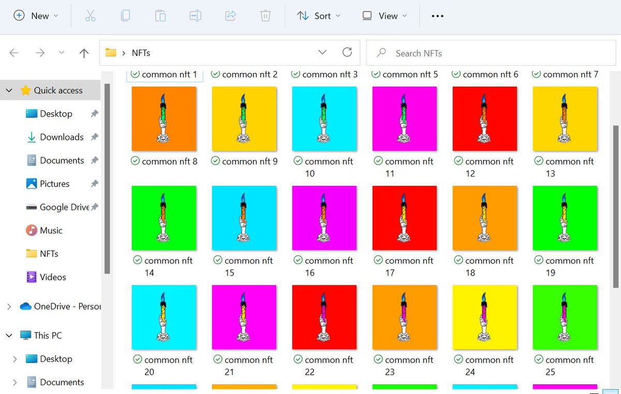The image size is (621, 394).
Task: Select thumbnail common nft 12
Action: pyautogui.click(x=485, y=119)
